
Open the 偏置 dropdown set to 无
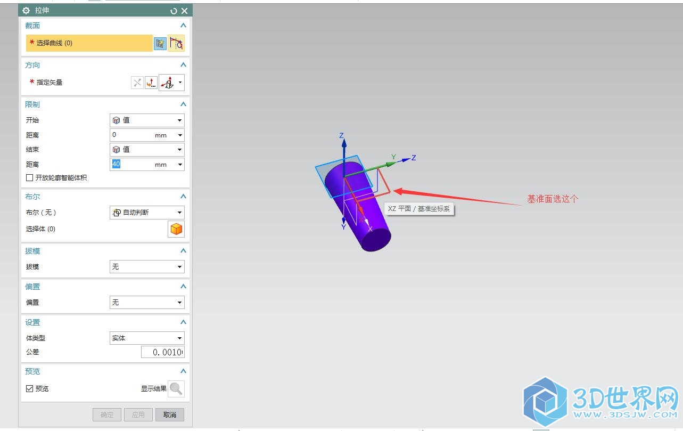(147, 303)
